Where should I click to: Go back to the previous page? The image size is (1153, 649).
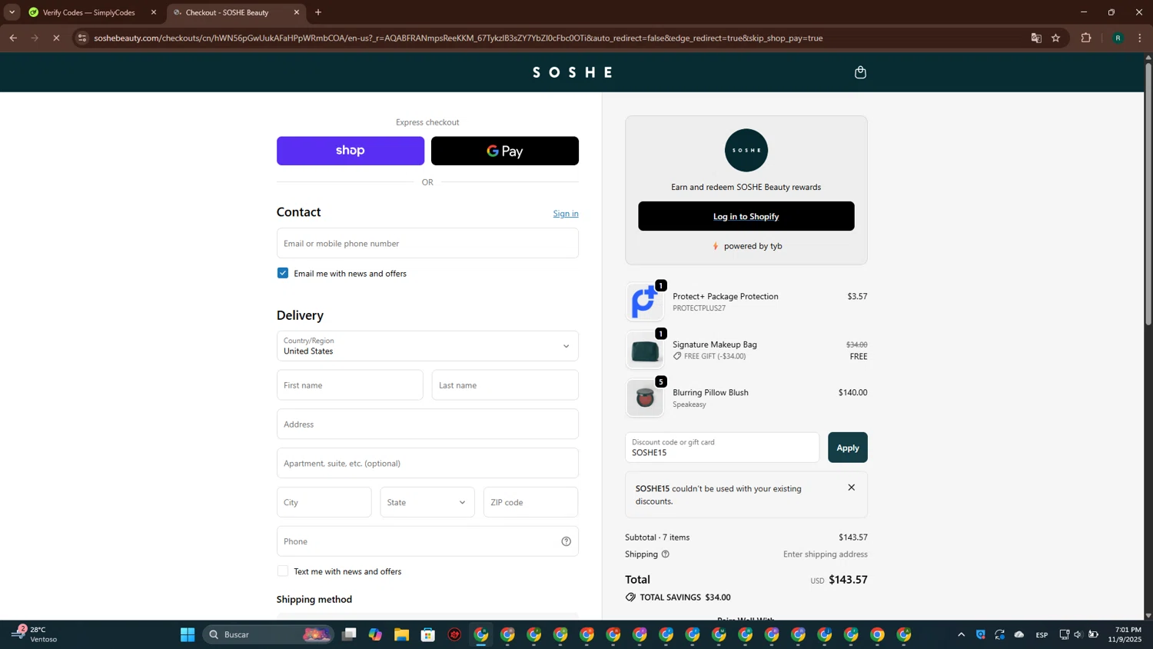13,38
